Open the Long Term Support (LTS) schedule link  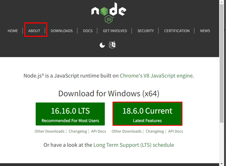coord(134,145)
